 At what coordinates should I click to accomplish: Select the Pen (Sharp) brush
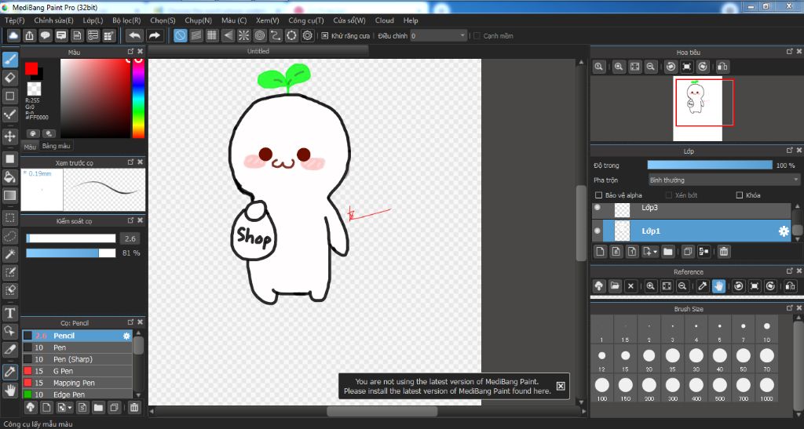pos(77,359)
